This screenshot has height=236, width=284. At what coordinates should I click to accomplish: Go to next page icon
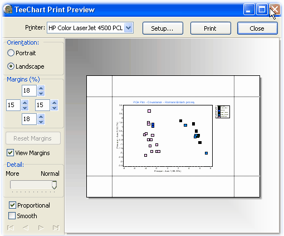pyautogui.click(x=41, y=228)
